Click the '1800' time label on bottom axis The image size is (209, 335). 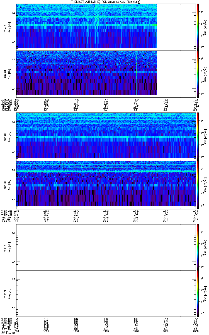17,331
